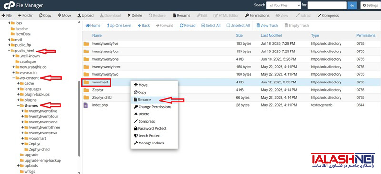381x174 pixels.
Task: Select Zephyr-child folder in tree
Action: (39, 149)
